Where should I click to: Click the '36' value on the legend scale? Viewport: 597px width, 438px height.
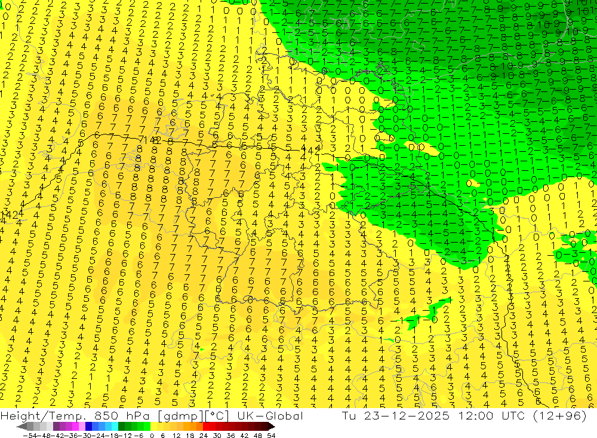[230, 436]
